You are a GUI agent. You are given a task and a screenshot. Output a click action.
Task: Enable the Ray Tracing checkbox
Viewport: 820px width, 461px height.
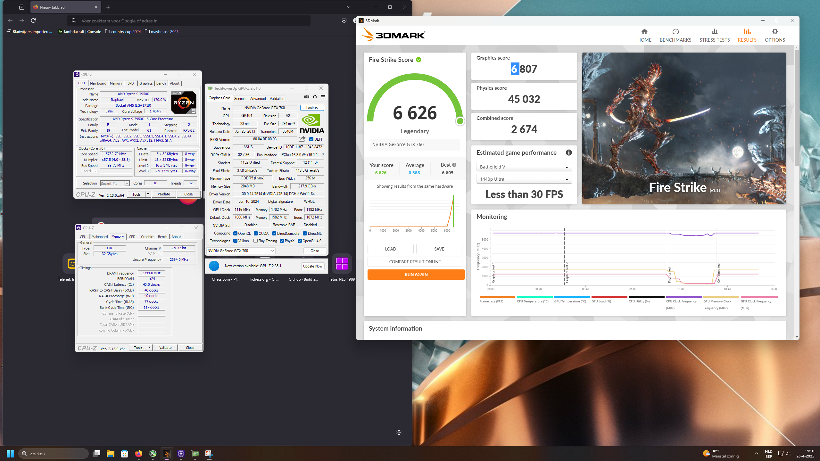pyautogui.click(x=255, y=241)
